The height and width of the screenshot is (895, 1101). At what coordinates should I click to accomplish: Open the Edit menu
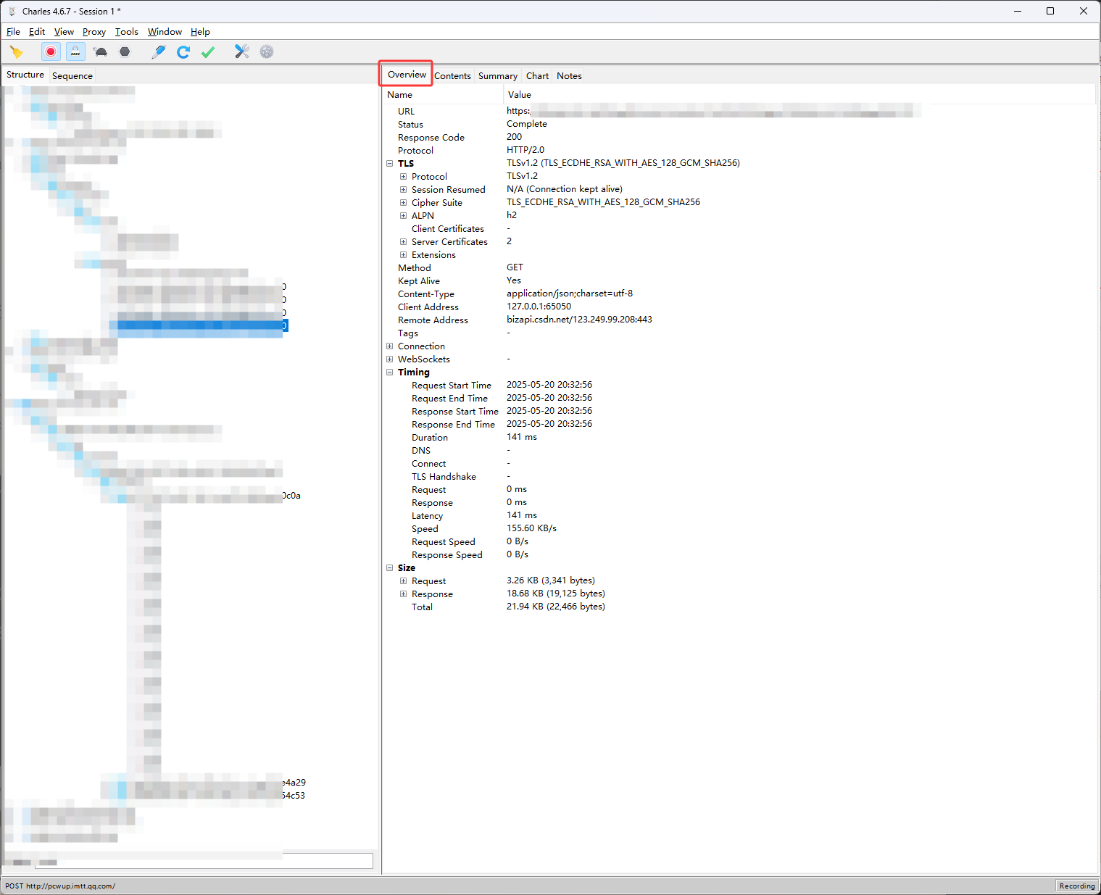37,32
